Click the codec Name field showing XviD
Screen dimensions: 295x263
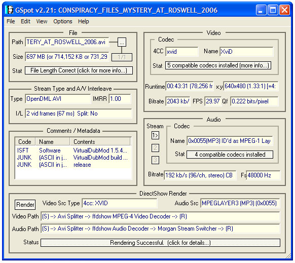tap(246, 52)
